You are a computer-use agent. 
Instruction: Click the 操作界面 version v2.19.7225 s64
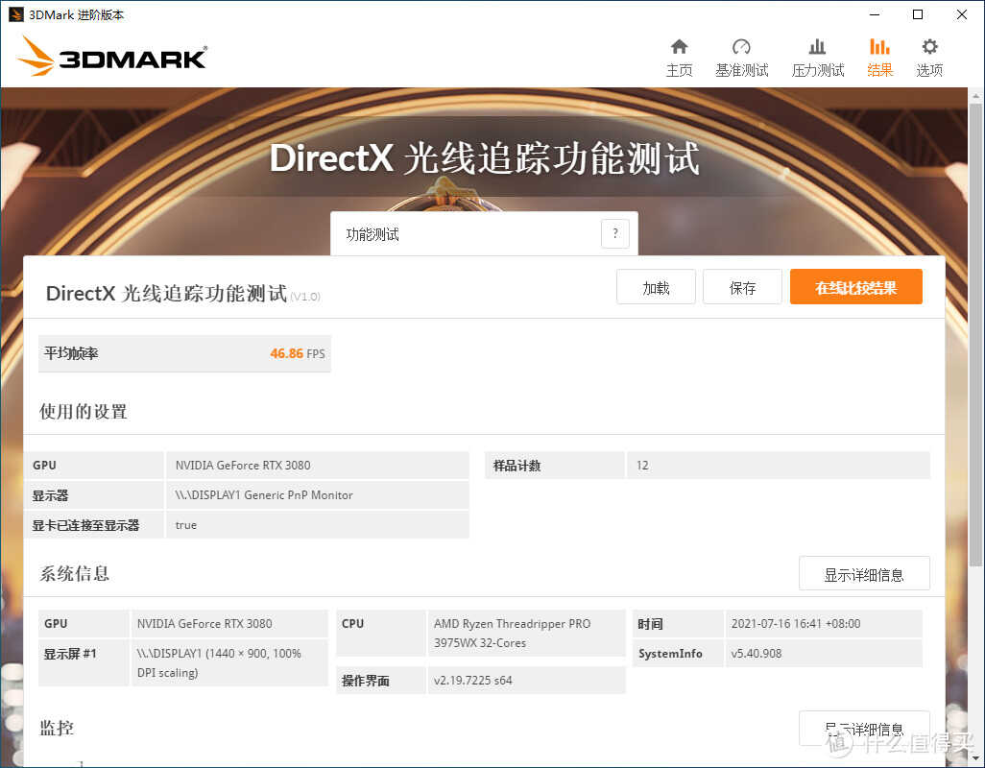coord(472,680)
